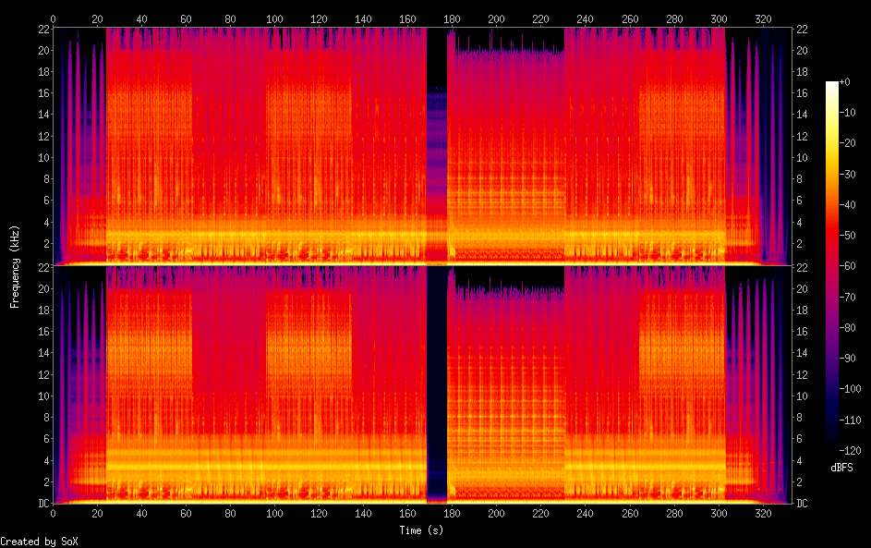Click the '60' tick on the upper time axis
871x548 pixels.
point(186,18)
